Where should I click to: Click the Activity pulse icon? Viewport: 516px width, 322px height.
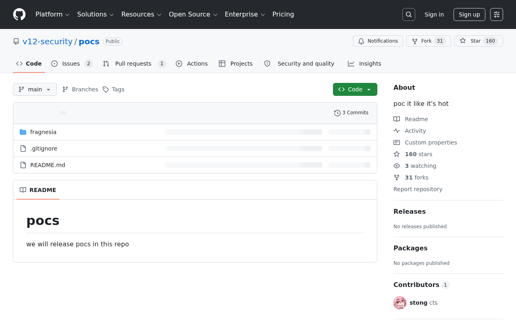tap(397, 131)
